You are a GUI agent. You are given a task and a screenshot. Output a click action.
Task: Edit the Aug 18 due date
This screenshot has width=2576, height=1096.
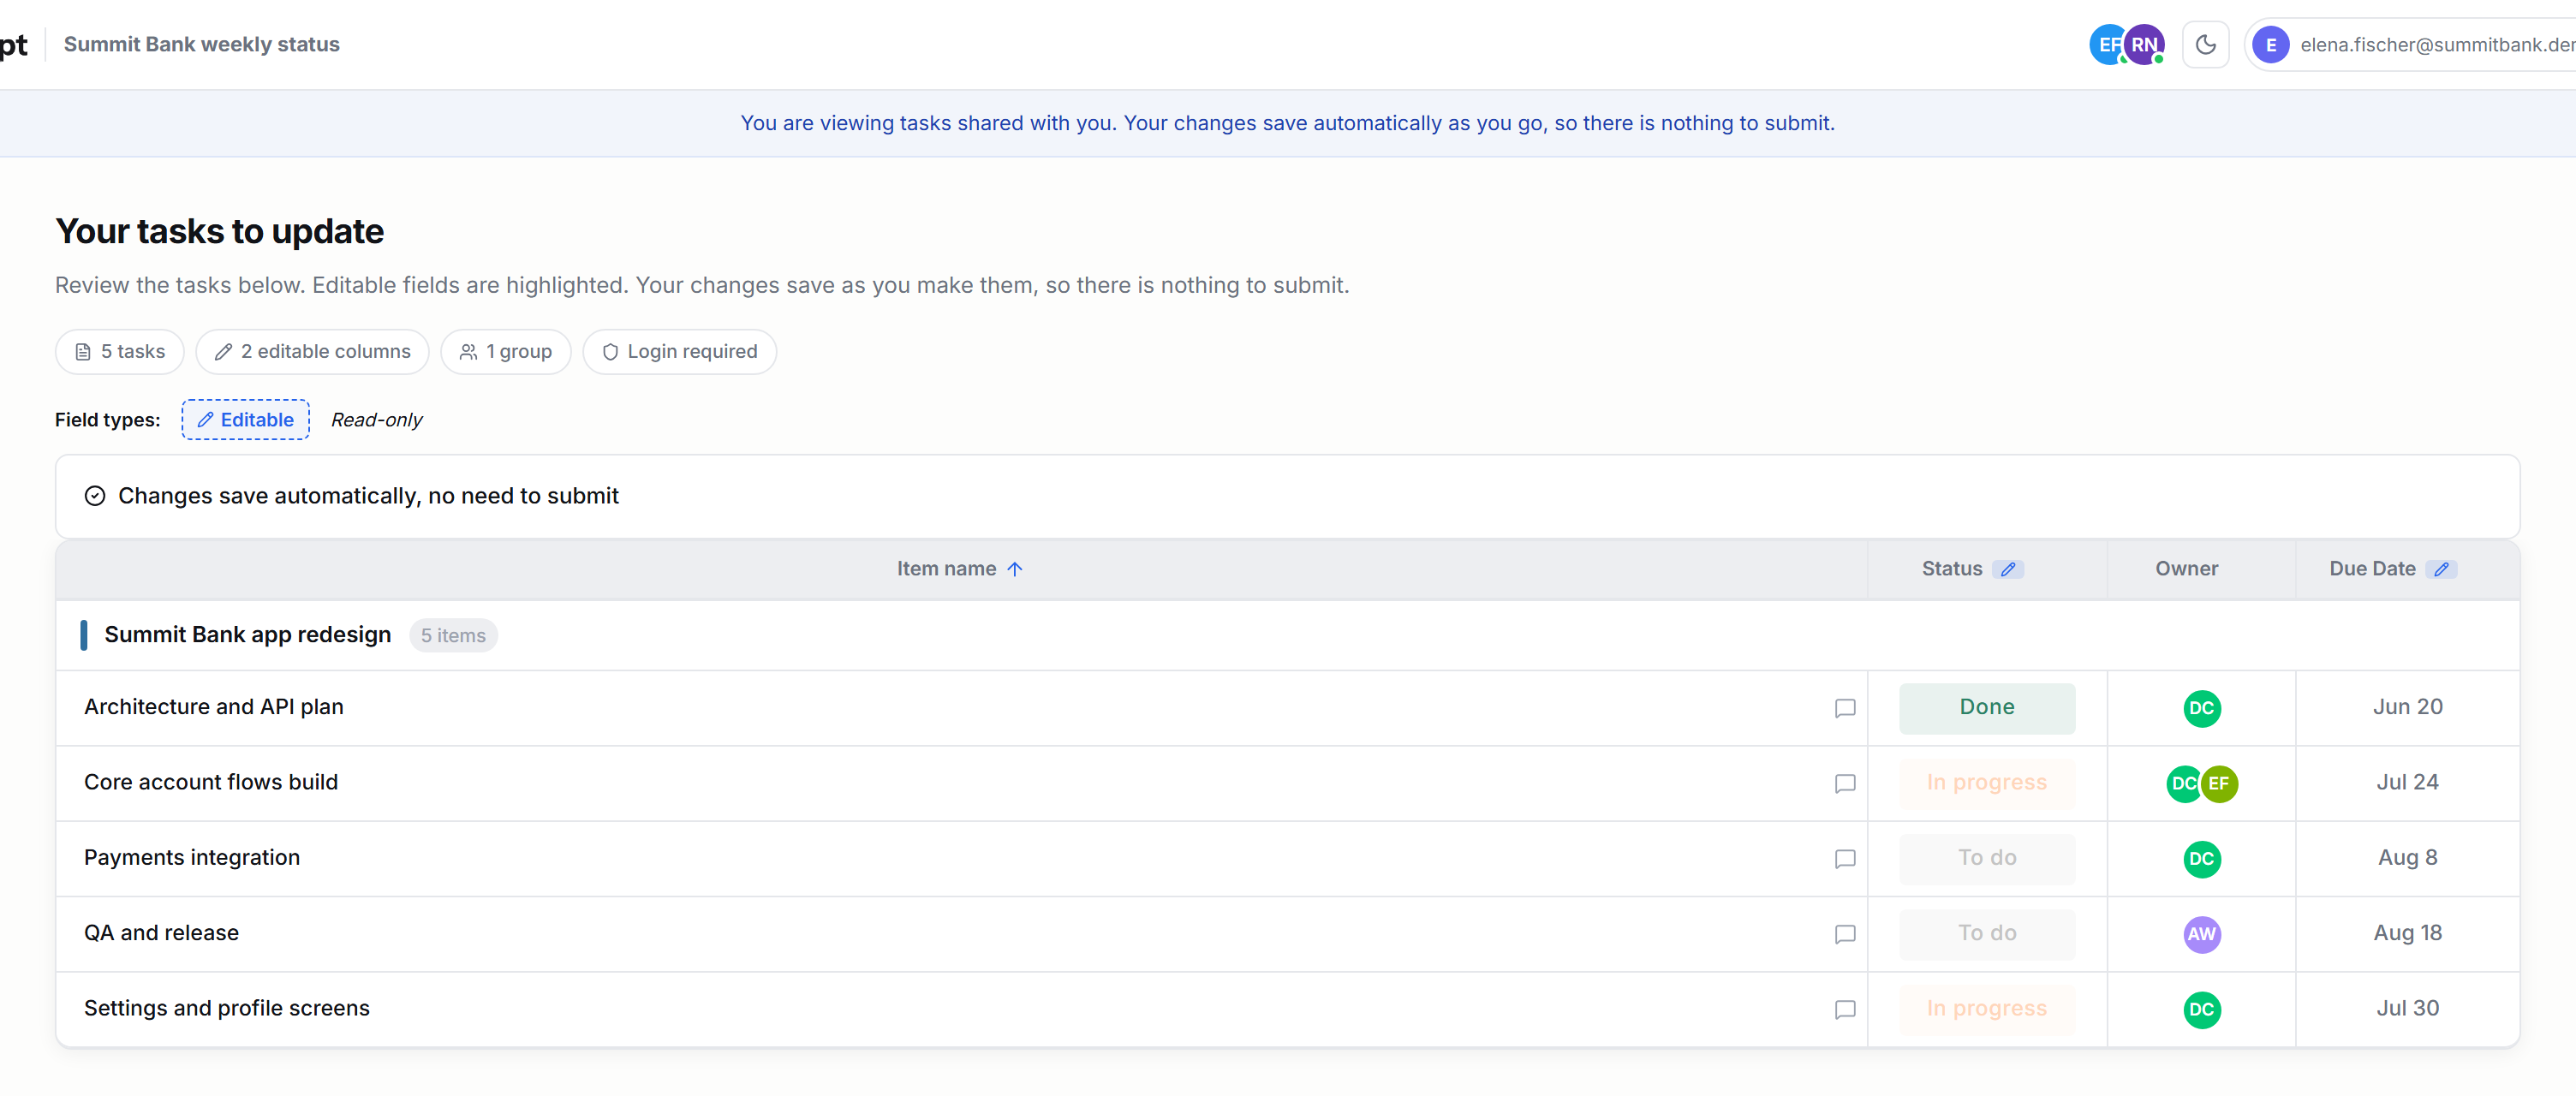[2407, 934]
